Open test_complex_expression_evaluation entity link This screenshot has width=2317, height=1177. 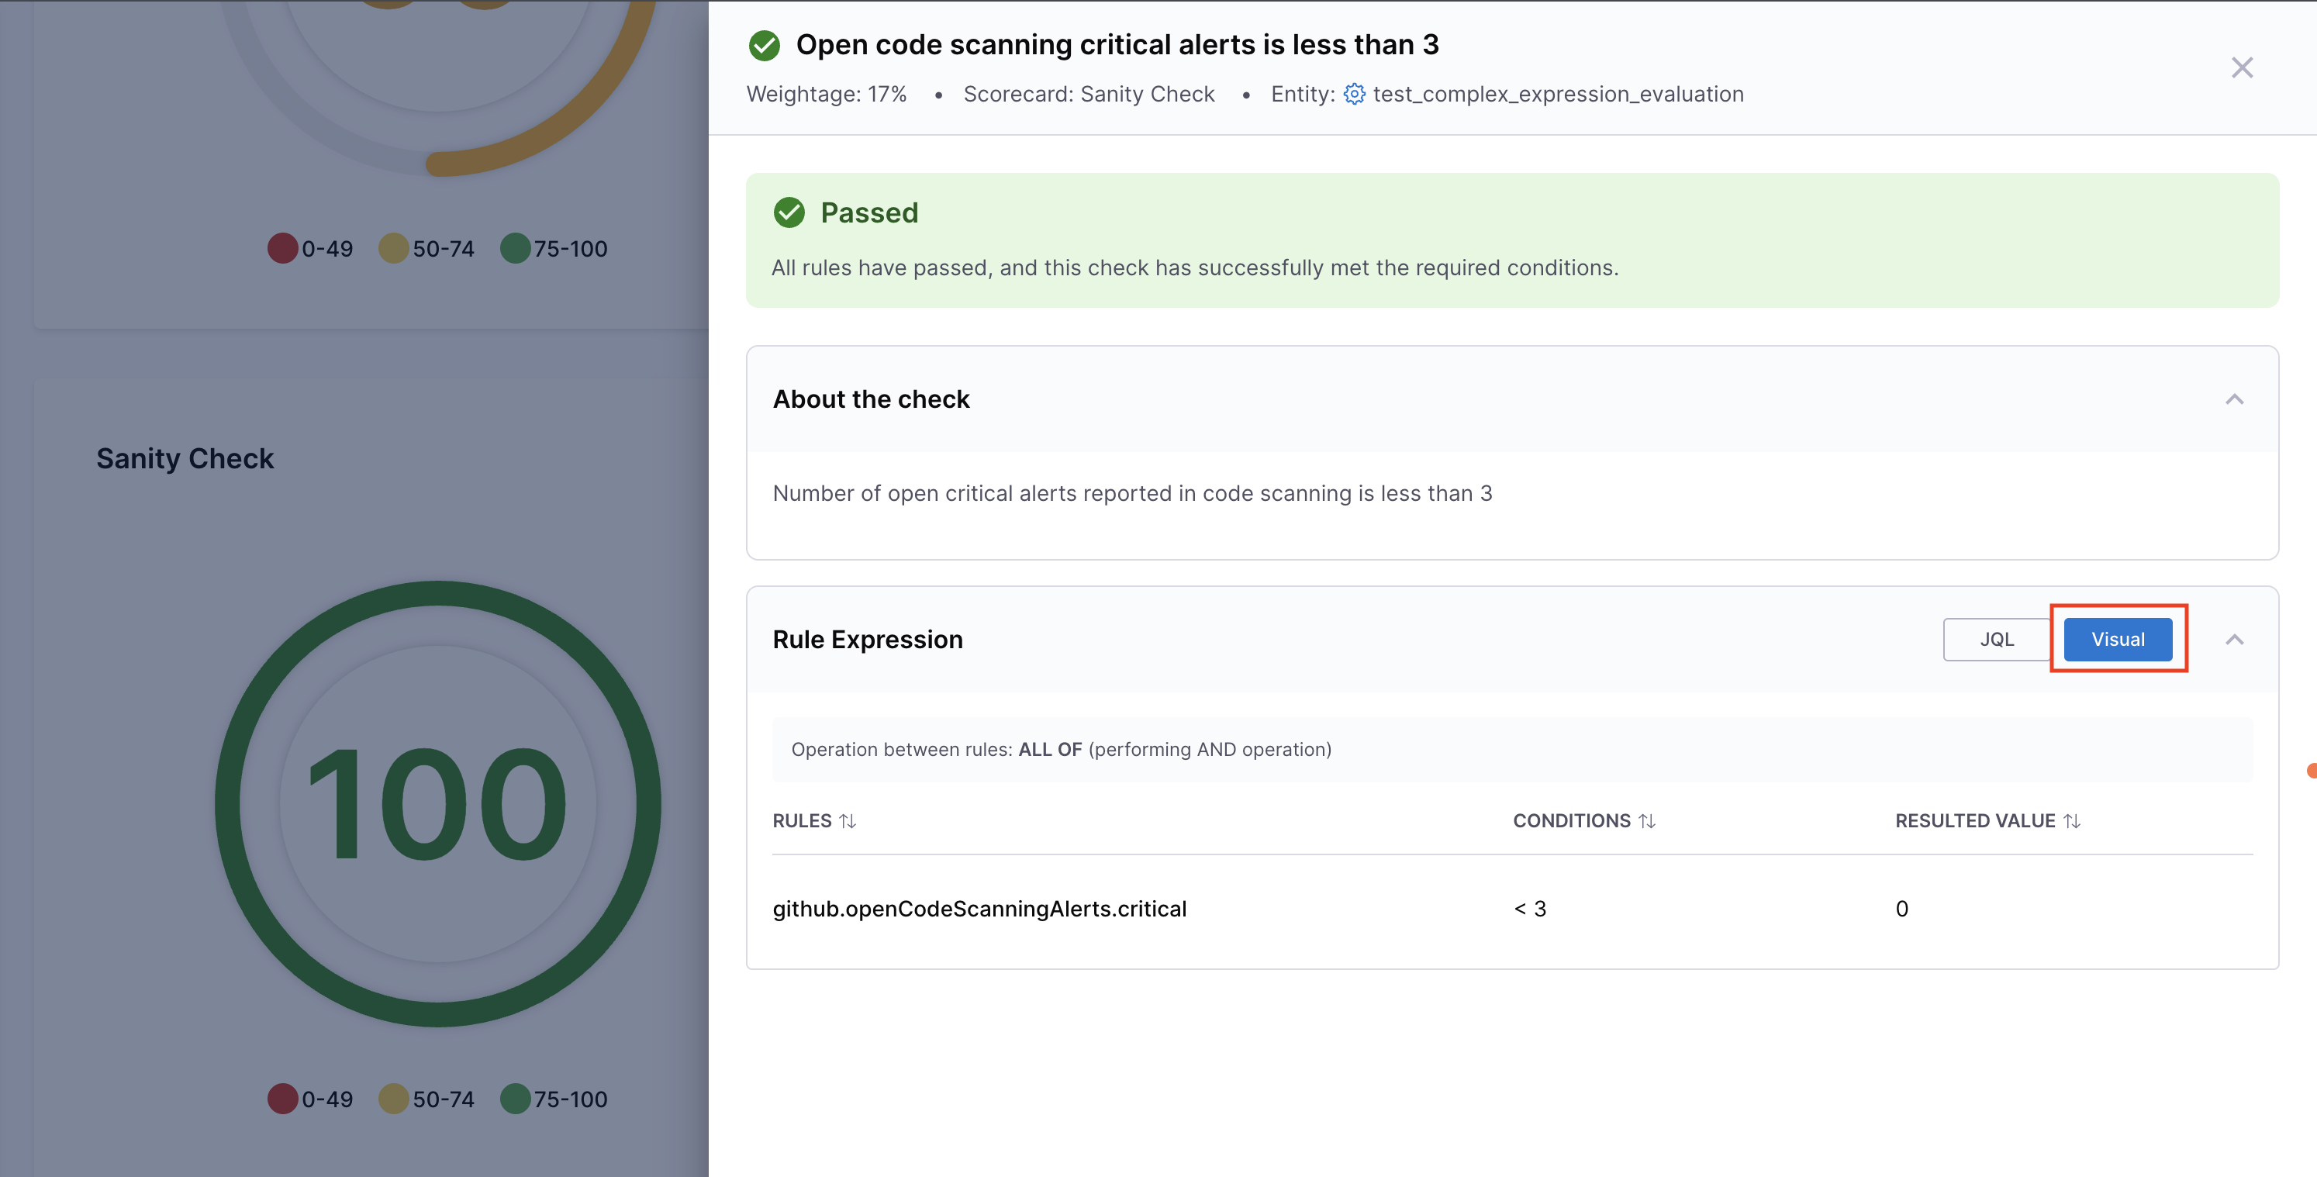(1558, 95)
